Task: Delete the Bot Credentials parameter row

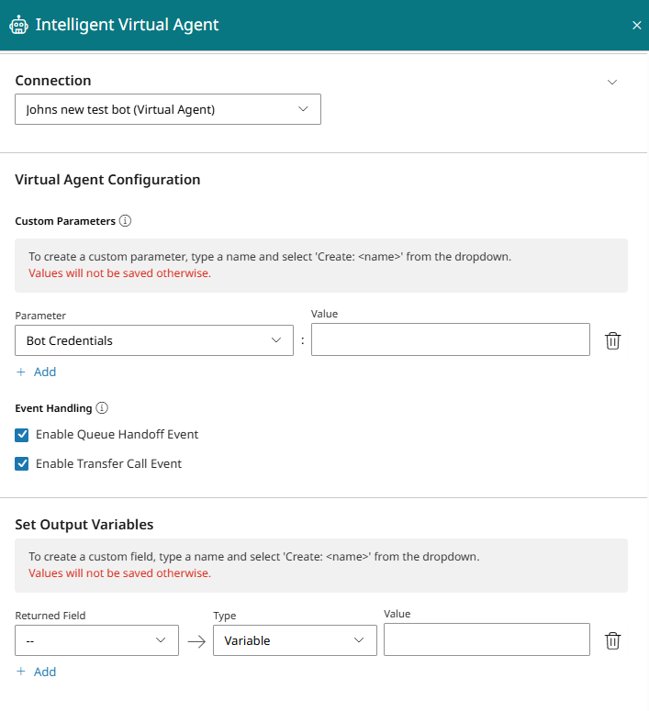Action: pyautogui.click(x=612, y=340)
